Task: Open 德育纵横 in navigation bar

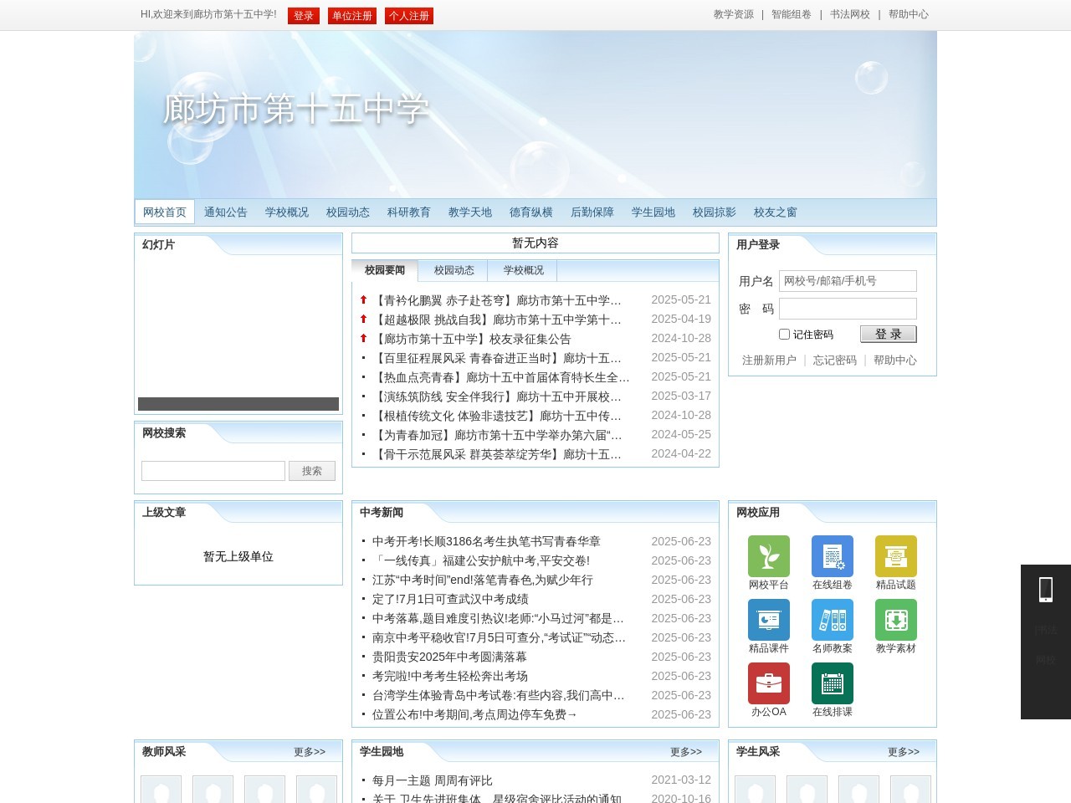Action: (x=531, y=212)
